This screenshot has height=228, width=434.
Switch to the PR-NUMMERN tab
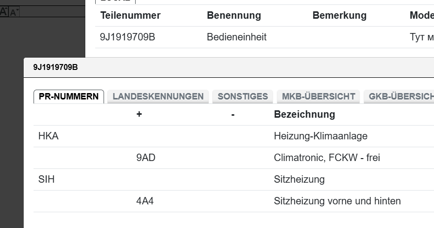pyautogui.click(x=69, y=97)
